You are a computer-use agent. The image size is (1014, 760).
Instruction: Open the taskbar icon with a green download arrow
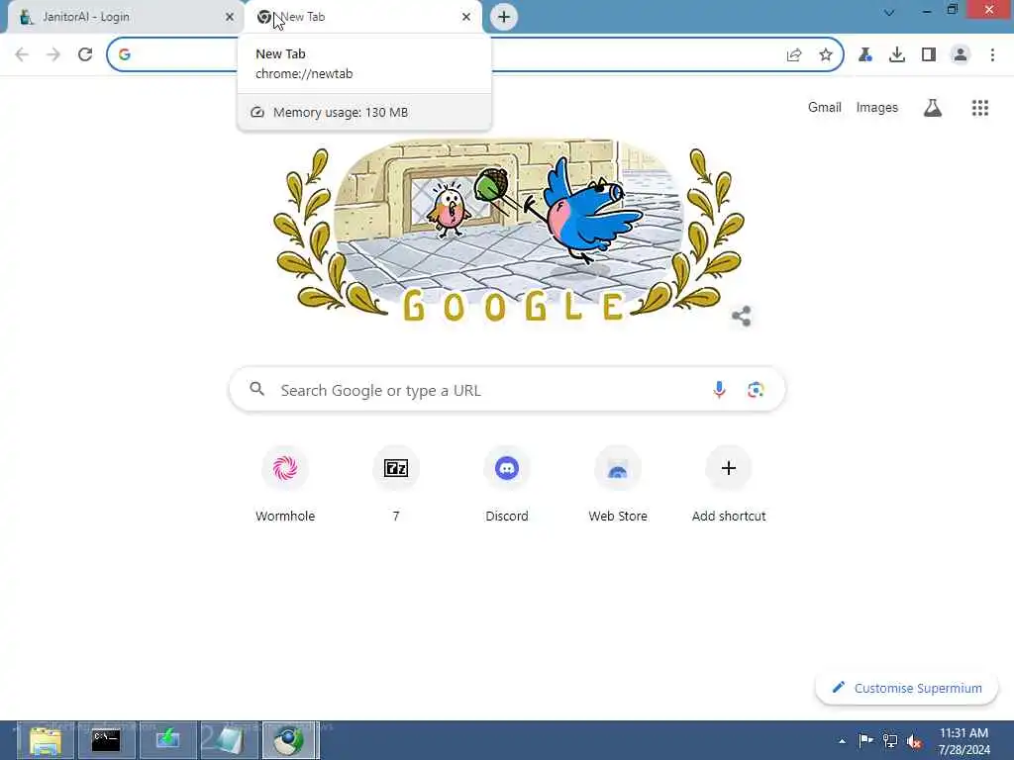[x=167, y=740]
